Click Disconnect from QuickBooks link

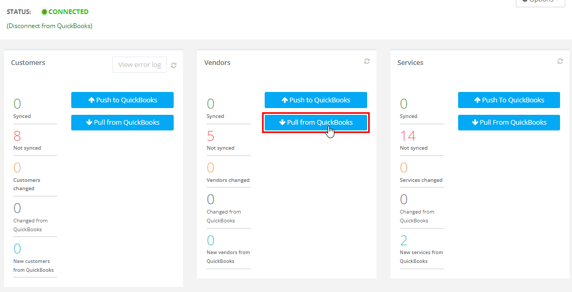tap(49, 26)
